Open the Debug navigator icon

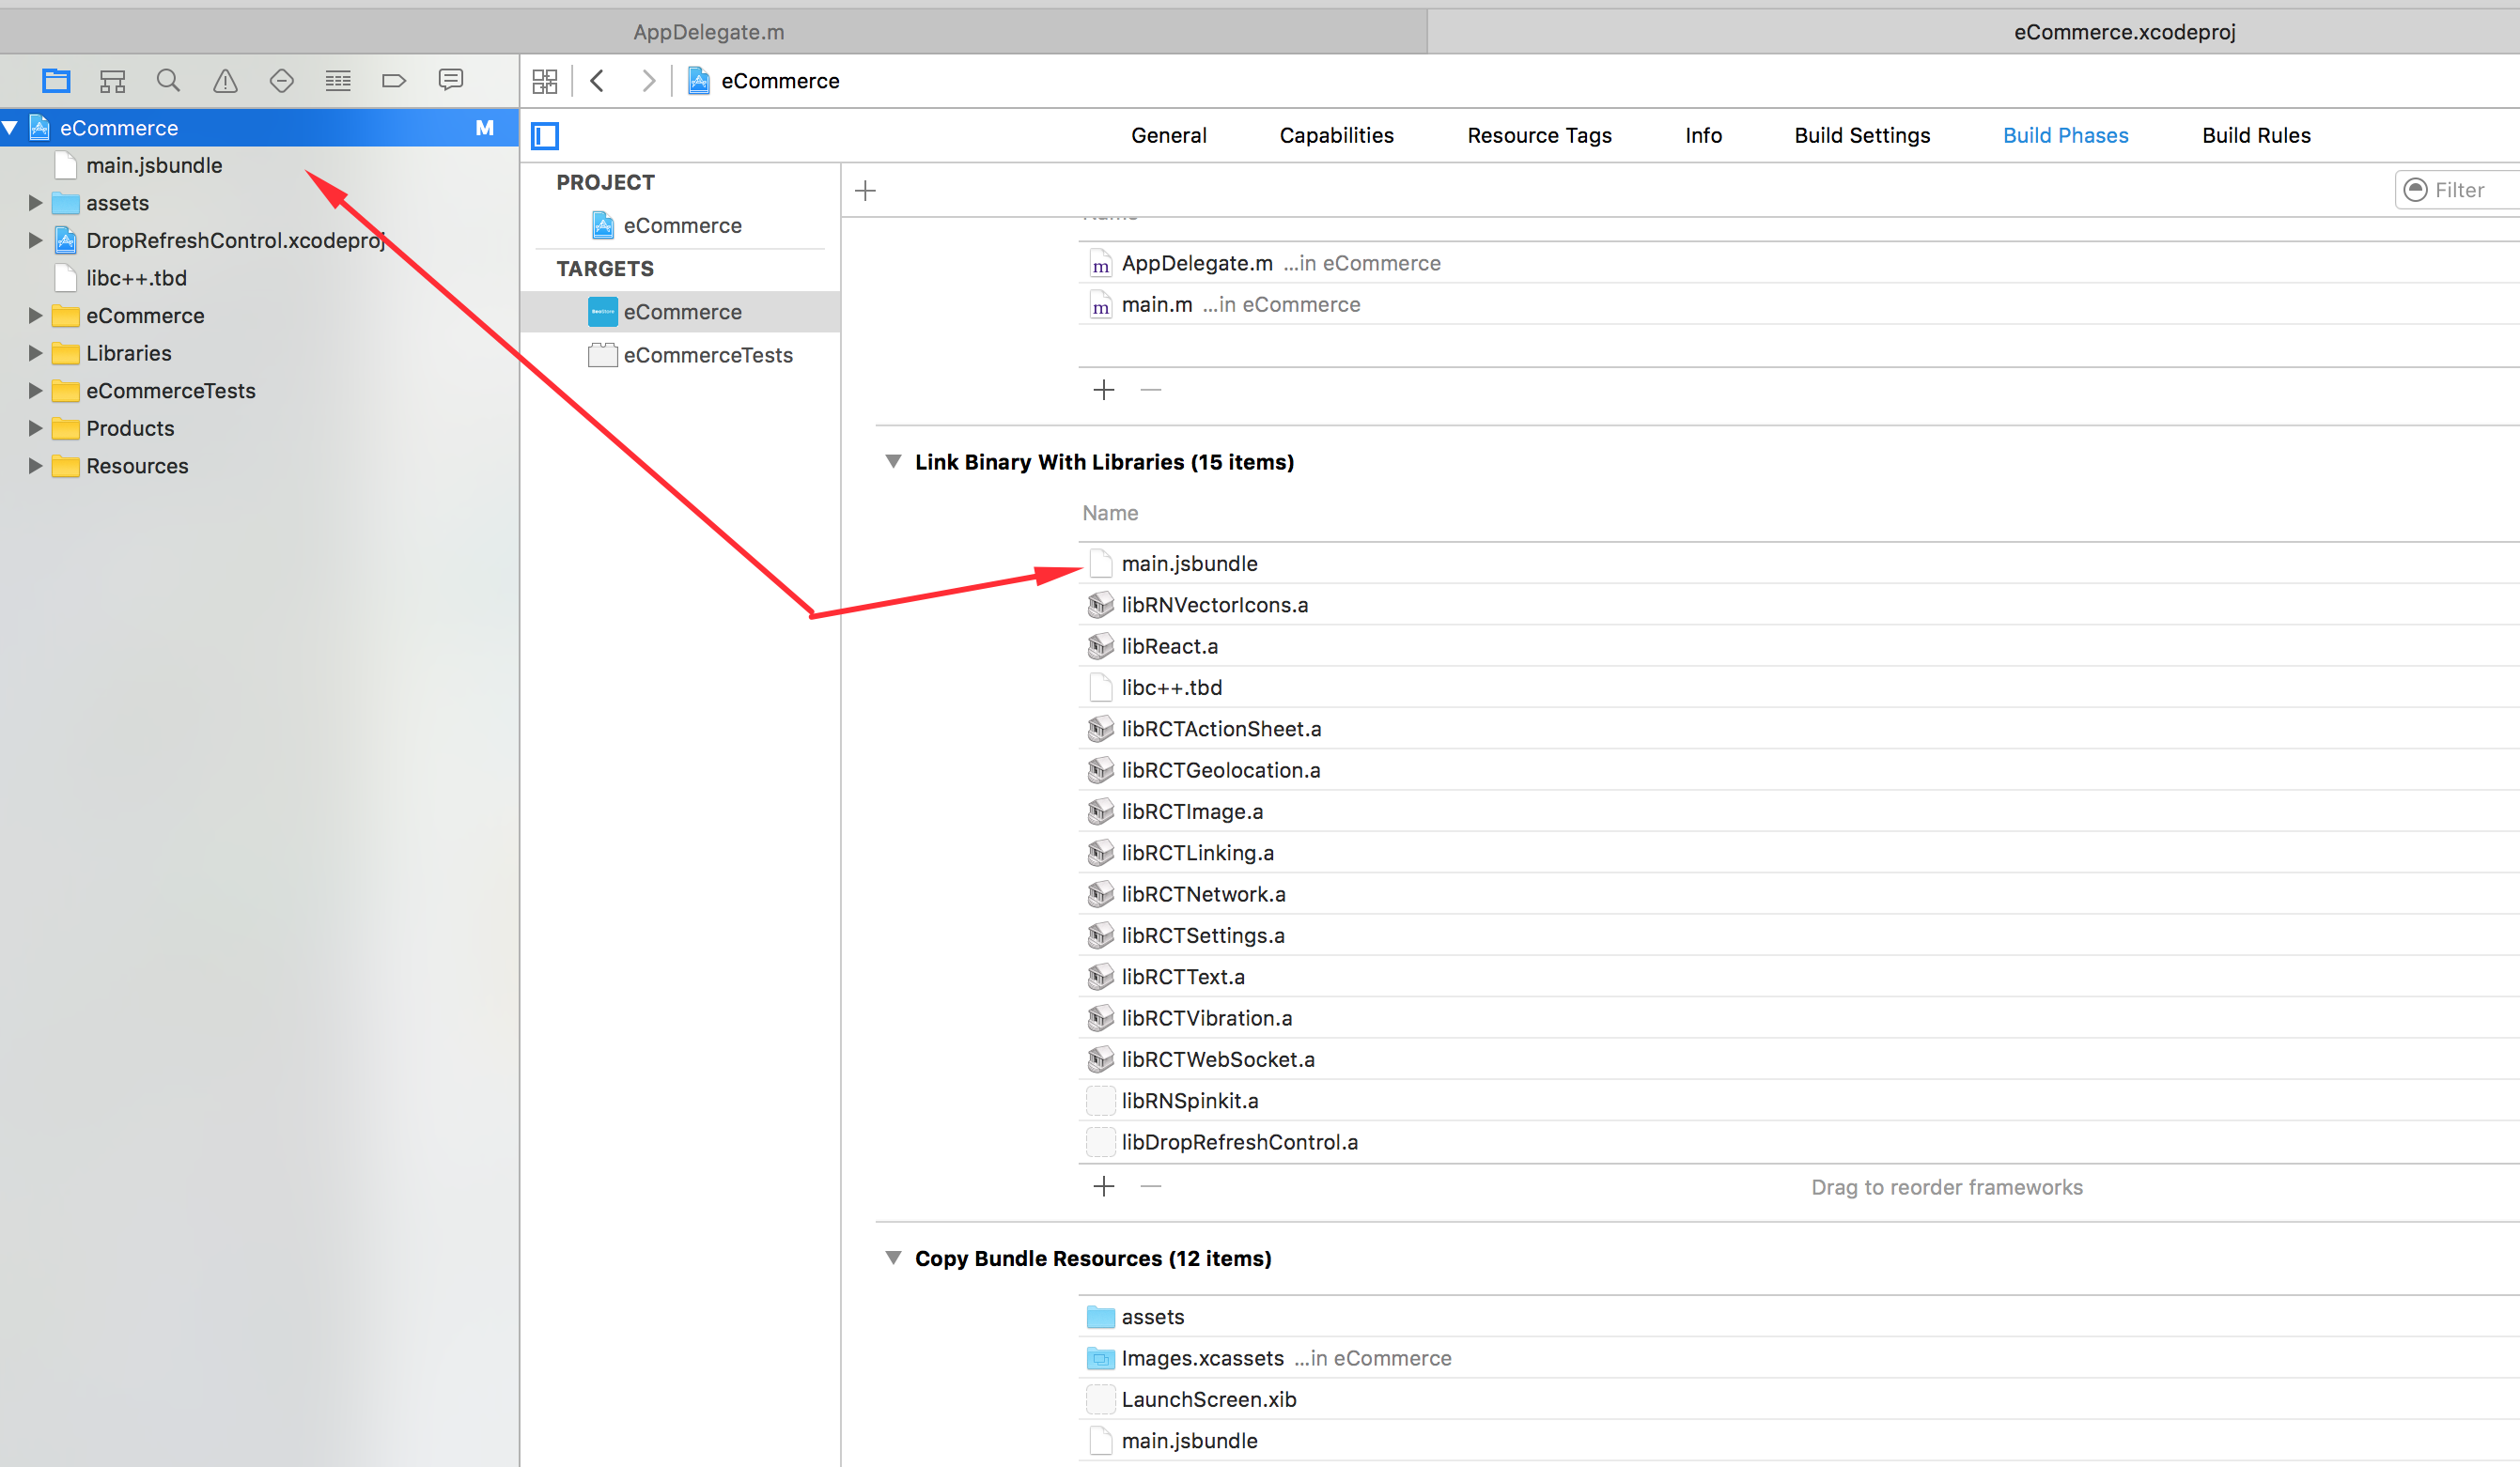[x=338, y=80]
